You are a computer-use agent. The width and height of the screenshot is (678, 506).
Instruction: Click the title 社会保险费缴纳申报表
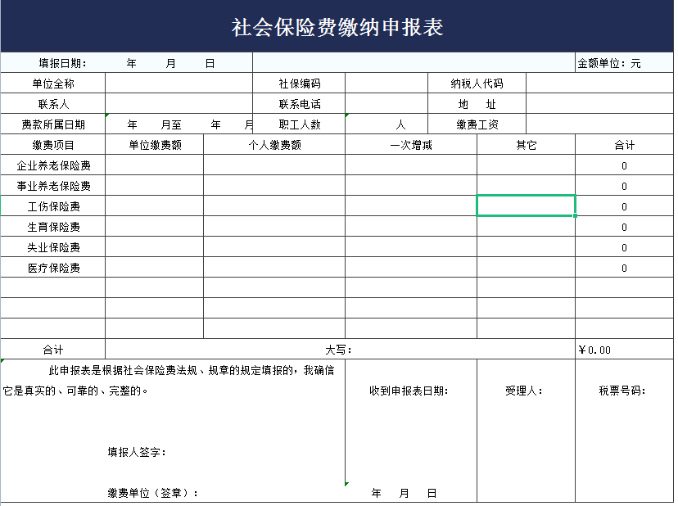(337, 28)
